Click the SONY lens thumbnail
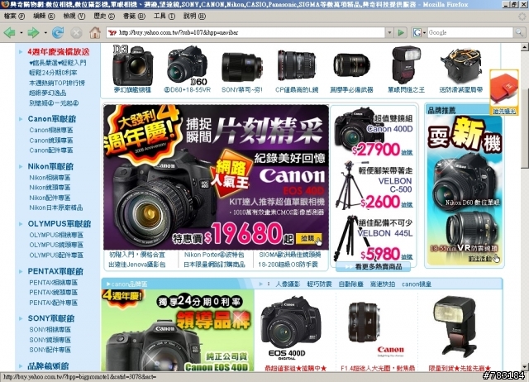This screenshot has width=529, height=382. point(242,67)
